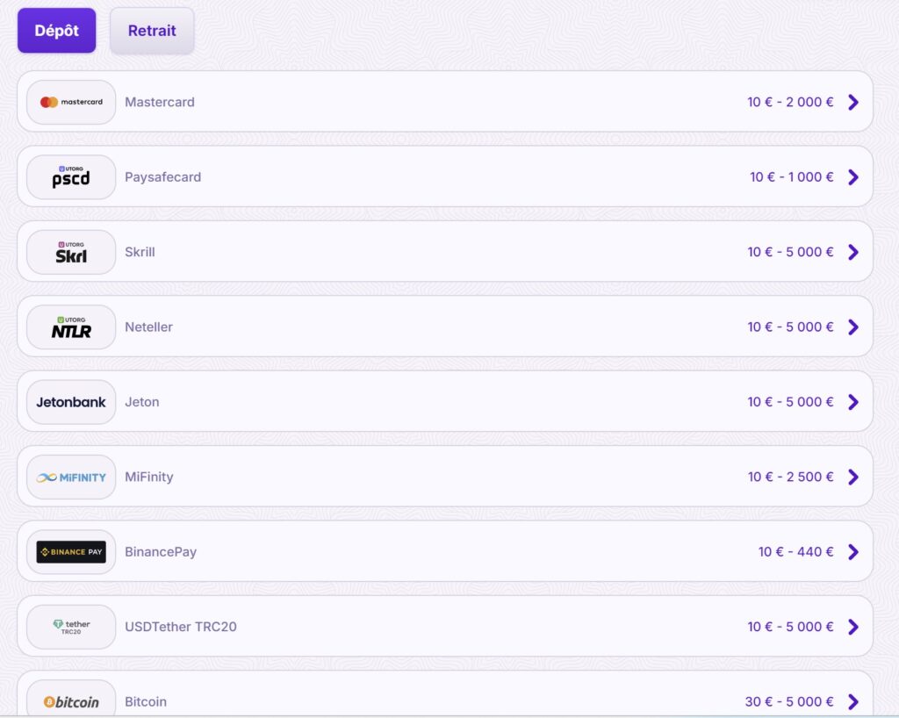Expand the Jeton row chevron
This screenshot has width=899, height=718.
[853, 402]
